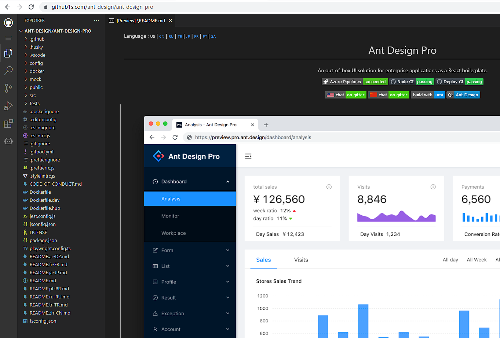Click the US flag chat on gitter badge
Screen dimensions: 500x338
346,95
